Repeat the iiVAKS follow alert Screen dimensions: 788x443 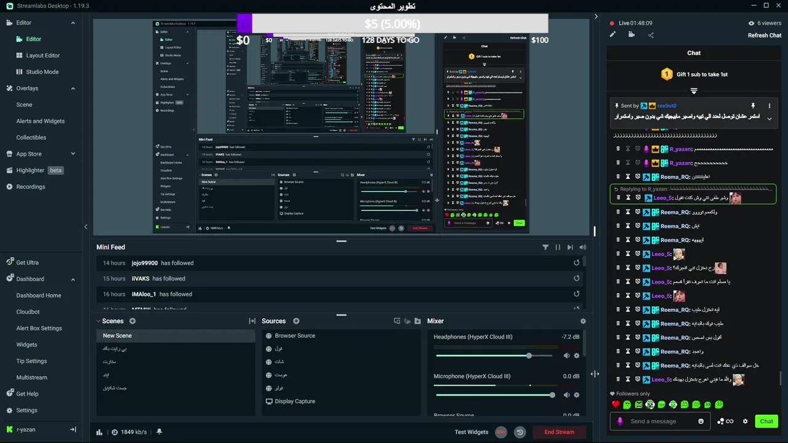tap(577, 278)
